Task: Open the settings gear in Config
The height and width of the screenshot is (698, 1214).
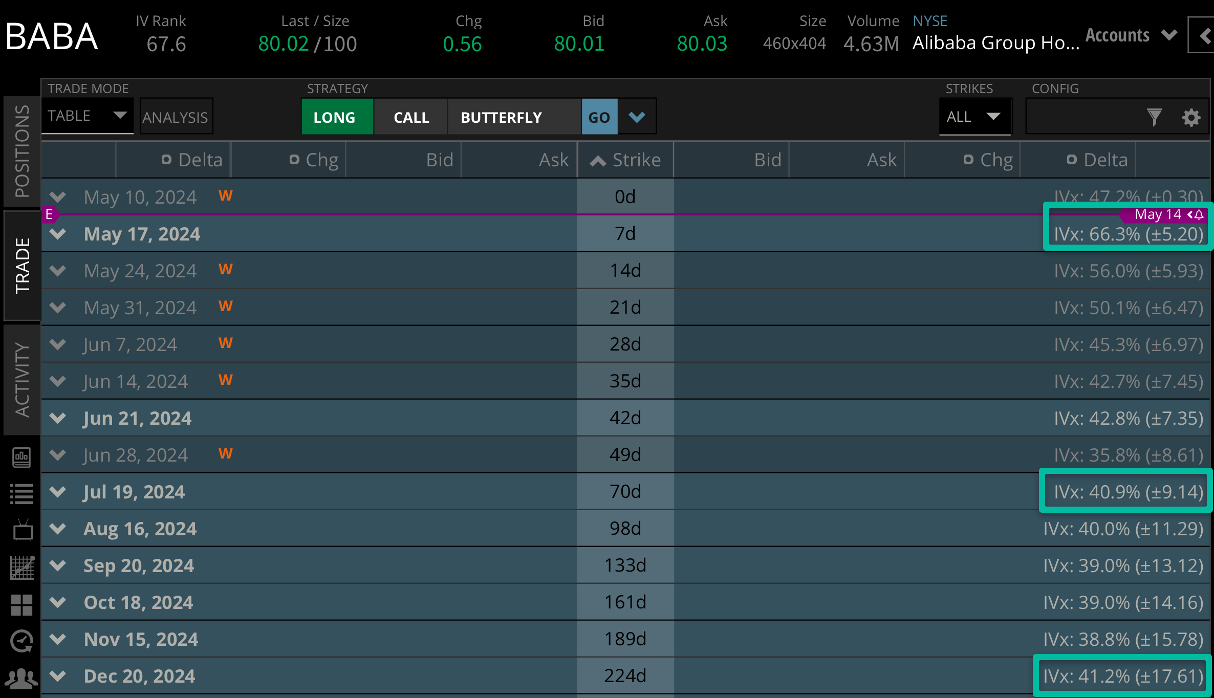Action: [x=1191, y=117]
